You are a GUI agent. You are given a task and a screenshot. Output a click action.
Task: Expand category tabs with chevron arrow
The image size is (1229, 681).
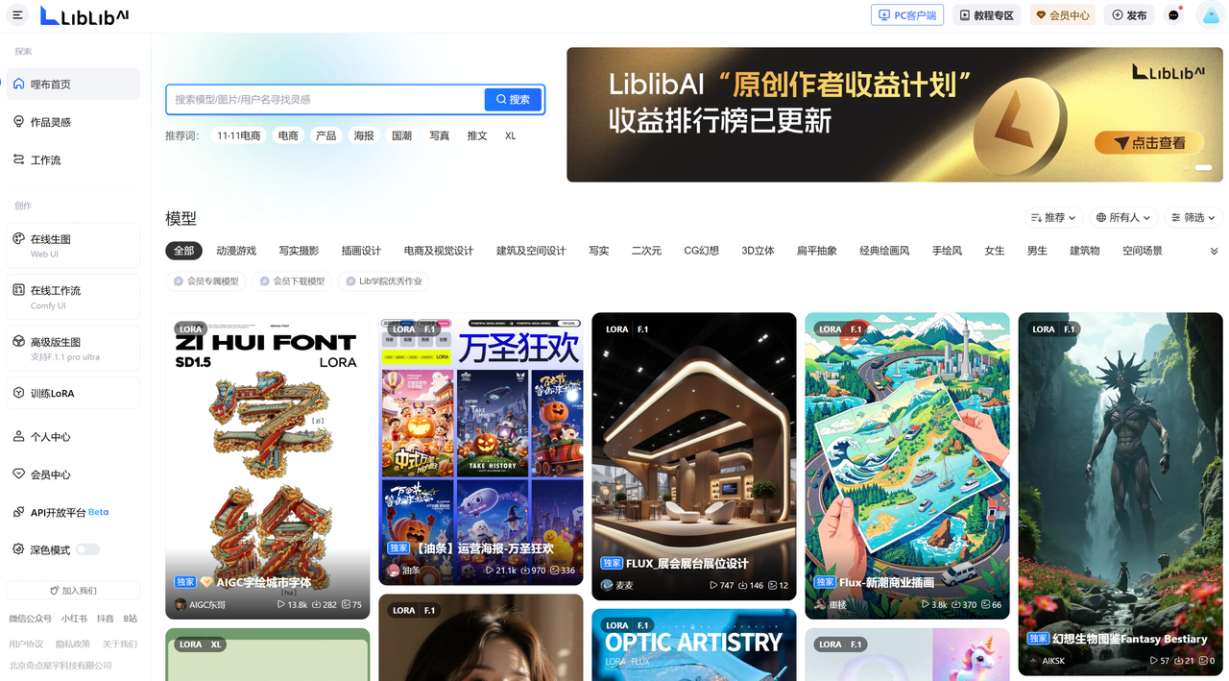point(1214,251)
